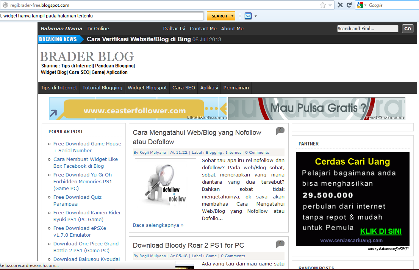Open mail via blue envelope toolbar icon

(248, 16)
